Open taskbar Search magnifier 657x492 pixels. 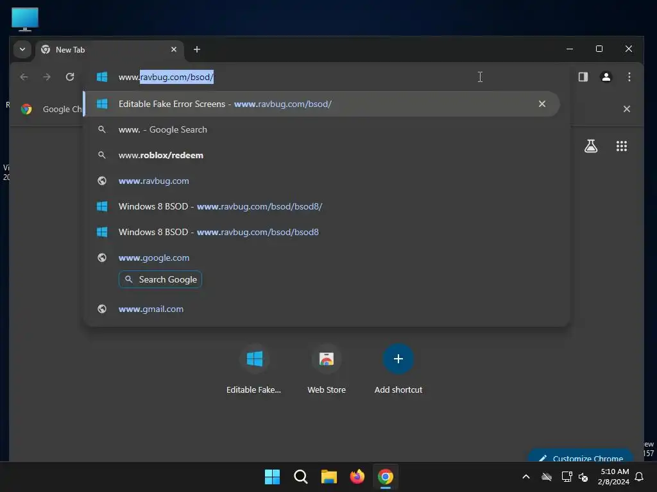[x=300, y=477]
